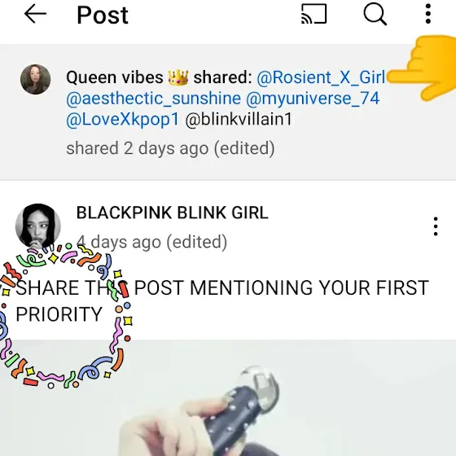Open the @Rosient_X_Girl mention
Screen dimensions: 456x456
coord(321,77)
